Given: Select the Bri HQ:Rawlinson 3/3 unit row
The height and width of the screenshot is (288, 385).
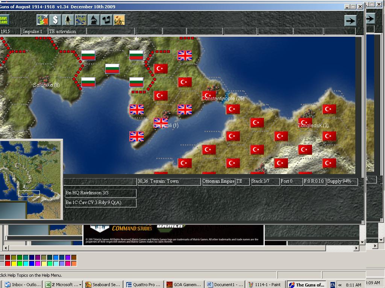Looking at the screenshot, I should point(101,193).
